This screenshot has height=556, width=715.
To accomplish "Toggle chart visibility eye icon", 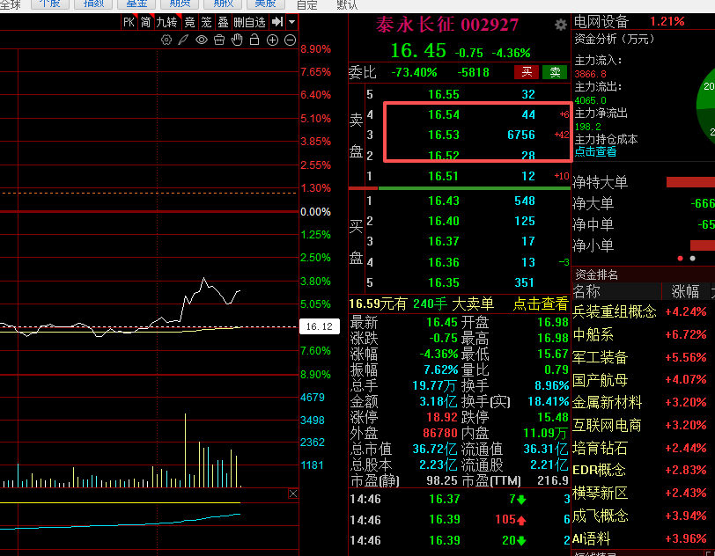I will click(x=202, y=40).
